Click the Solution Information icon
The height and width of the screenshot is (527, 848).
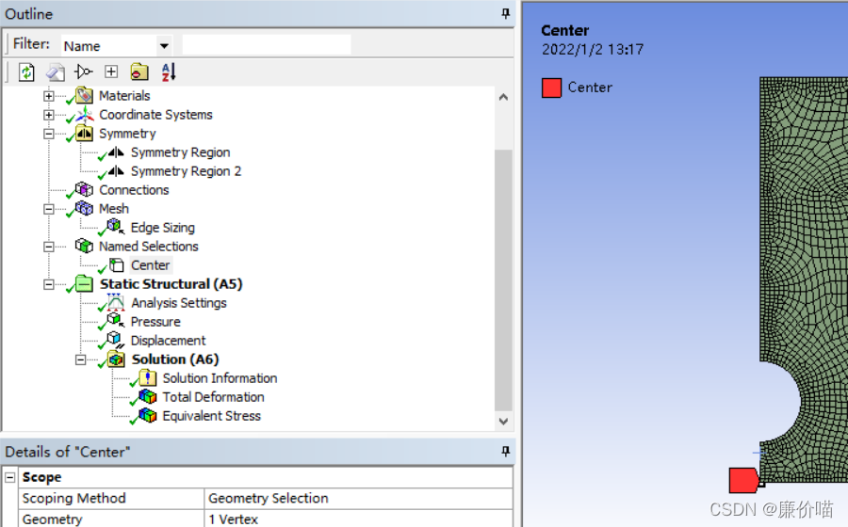[x=148, y=378]
